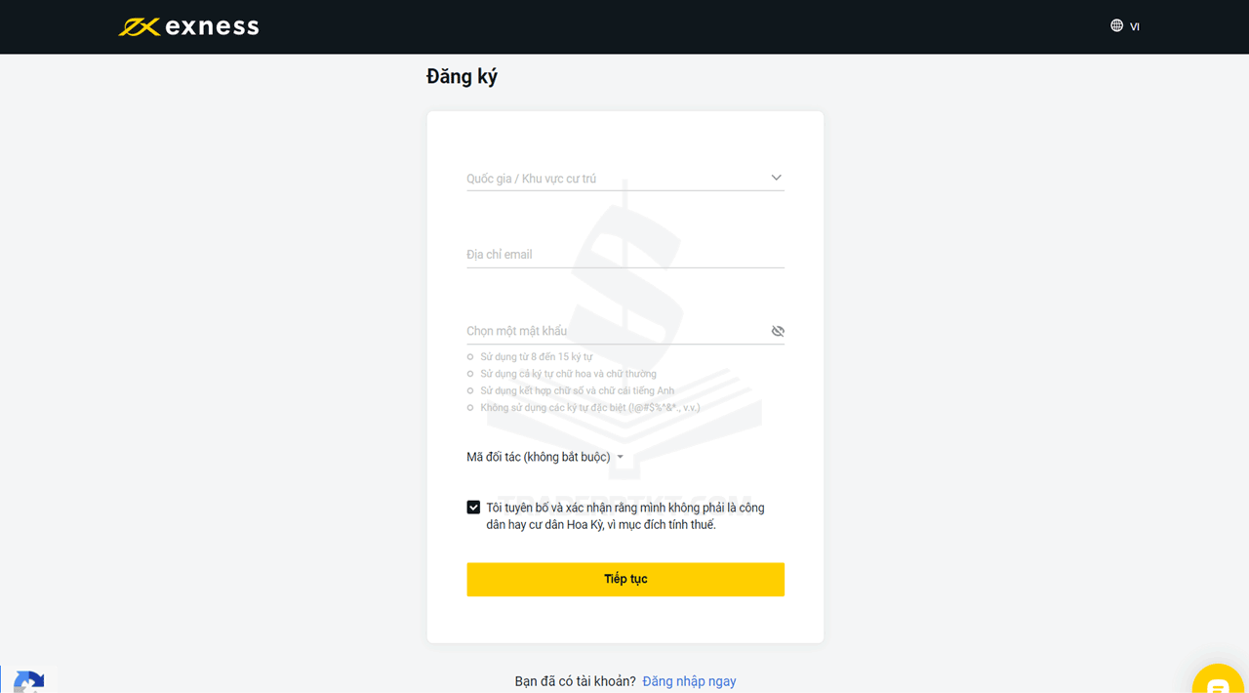Image resolution: width=1249 pixels, height=693 pixels.
Task: Click the Đăng ký page heading
Action: (x=462, y=77)
